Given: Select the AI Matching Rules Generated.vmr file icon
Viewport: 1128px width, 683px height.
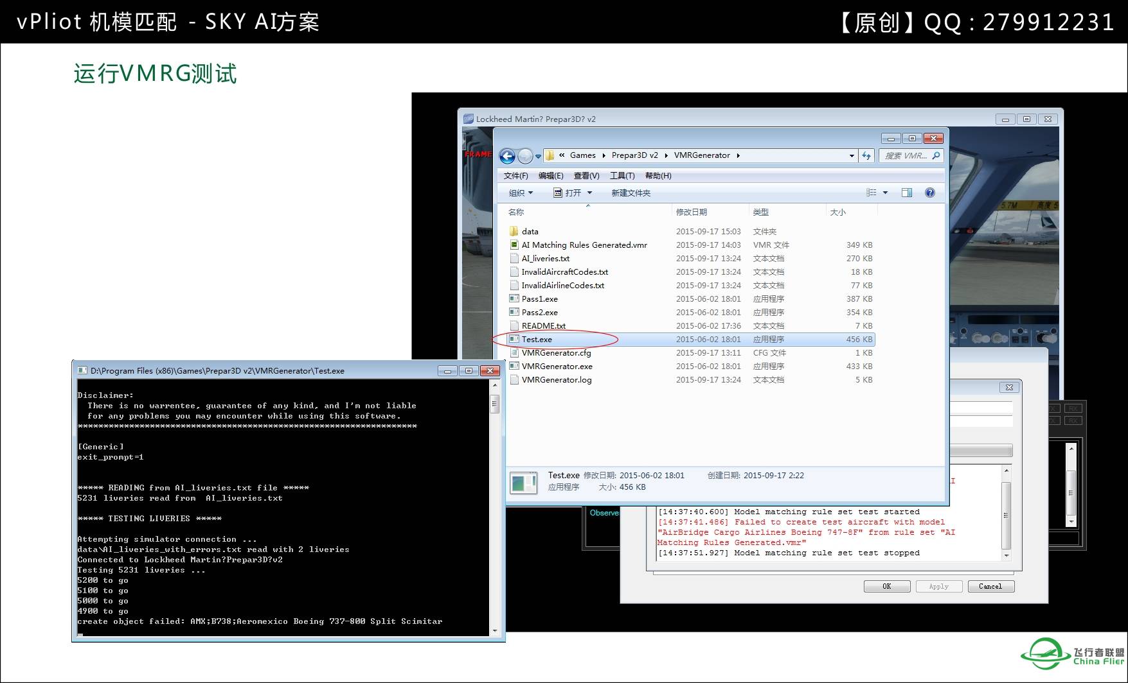Looking at the screenshot, I should (514, 245).
